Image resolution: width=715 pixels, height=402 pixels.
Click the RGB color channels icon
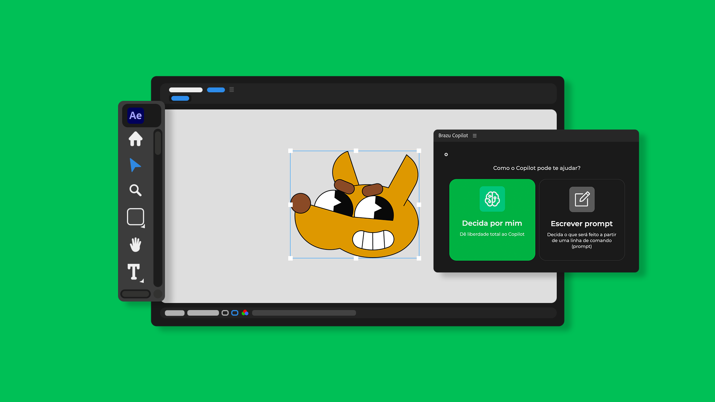pyautogui.click(x=245, y=313)
